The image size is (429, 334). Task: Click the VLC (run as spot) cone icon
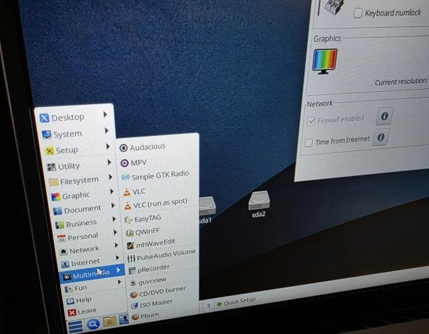128,206
